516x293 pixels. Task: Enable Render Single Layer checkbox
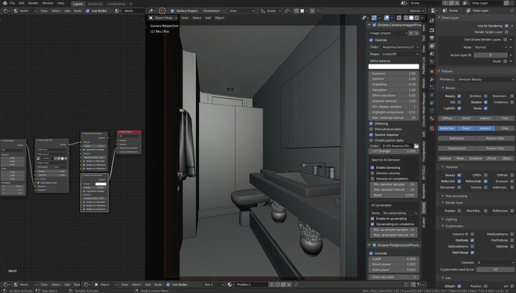tap(506, 32)
